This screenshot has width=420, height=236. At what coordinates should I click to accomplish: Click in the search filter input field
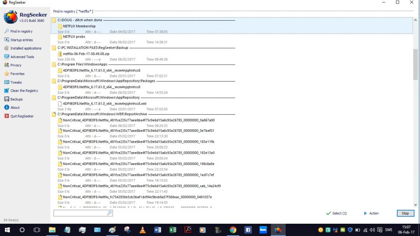point(80,213)
